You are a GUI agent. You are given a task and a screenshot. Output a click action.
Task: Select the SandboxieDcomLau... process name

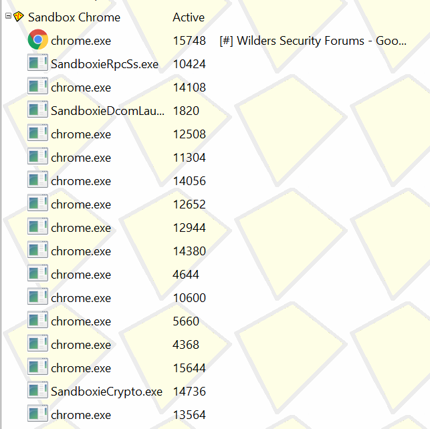(108, 111)
